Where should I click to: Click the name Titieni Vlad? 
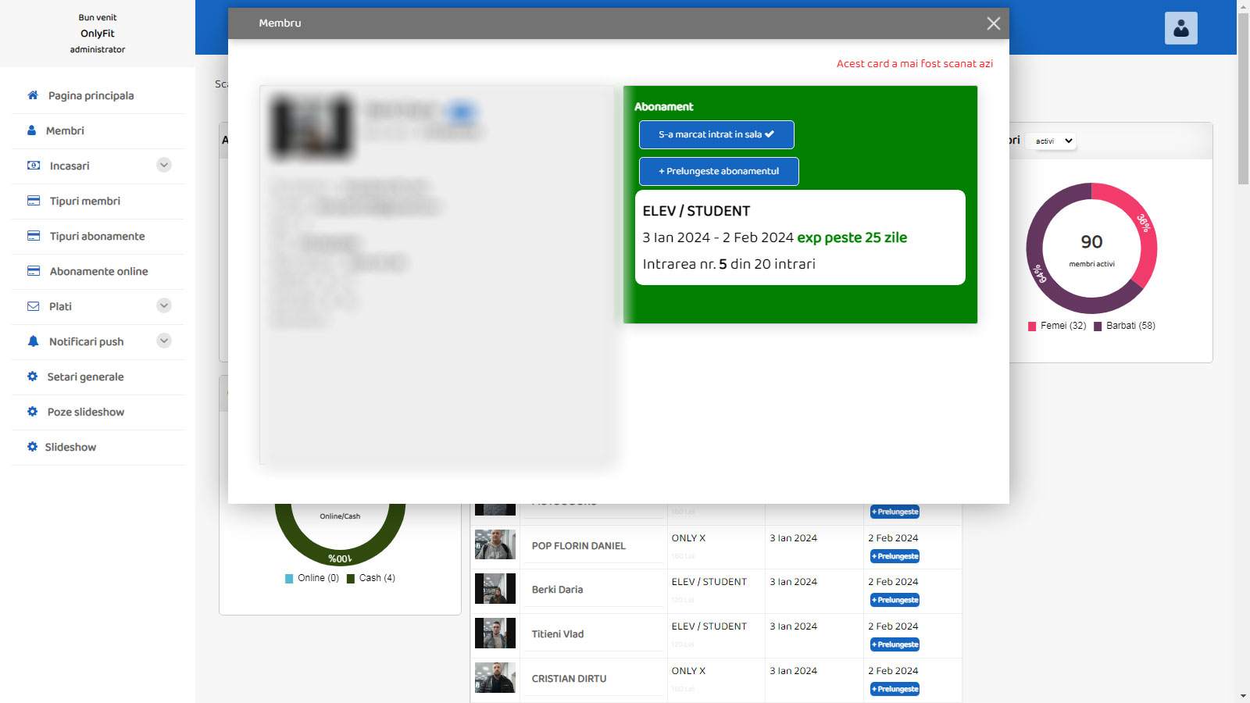[x=558, y=634]
